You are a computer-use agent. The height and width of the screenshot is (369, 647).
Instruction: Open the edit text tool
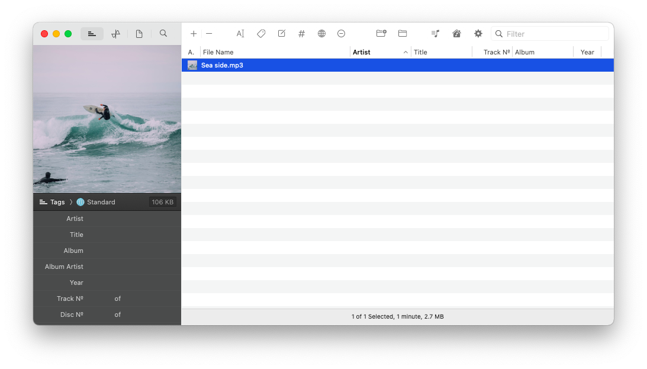tap(281, 34)
